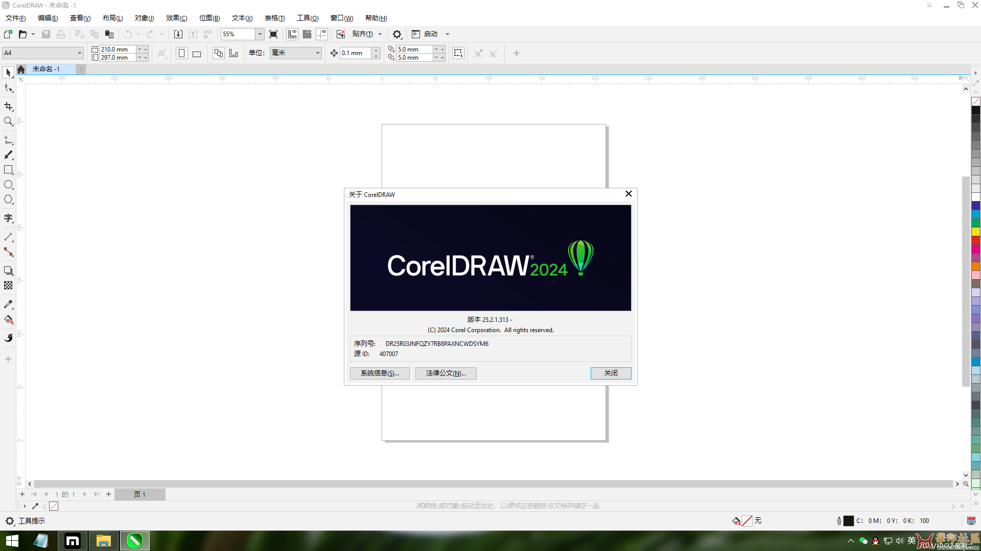Screen dimensions: 981x551
Task: Toggle all pages layout button
Action: [x=219, y=53]
